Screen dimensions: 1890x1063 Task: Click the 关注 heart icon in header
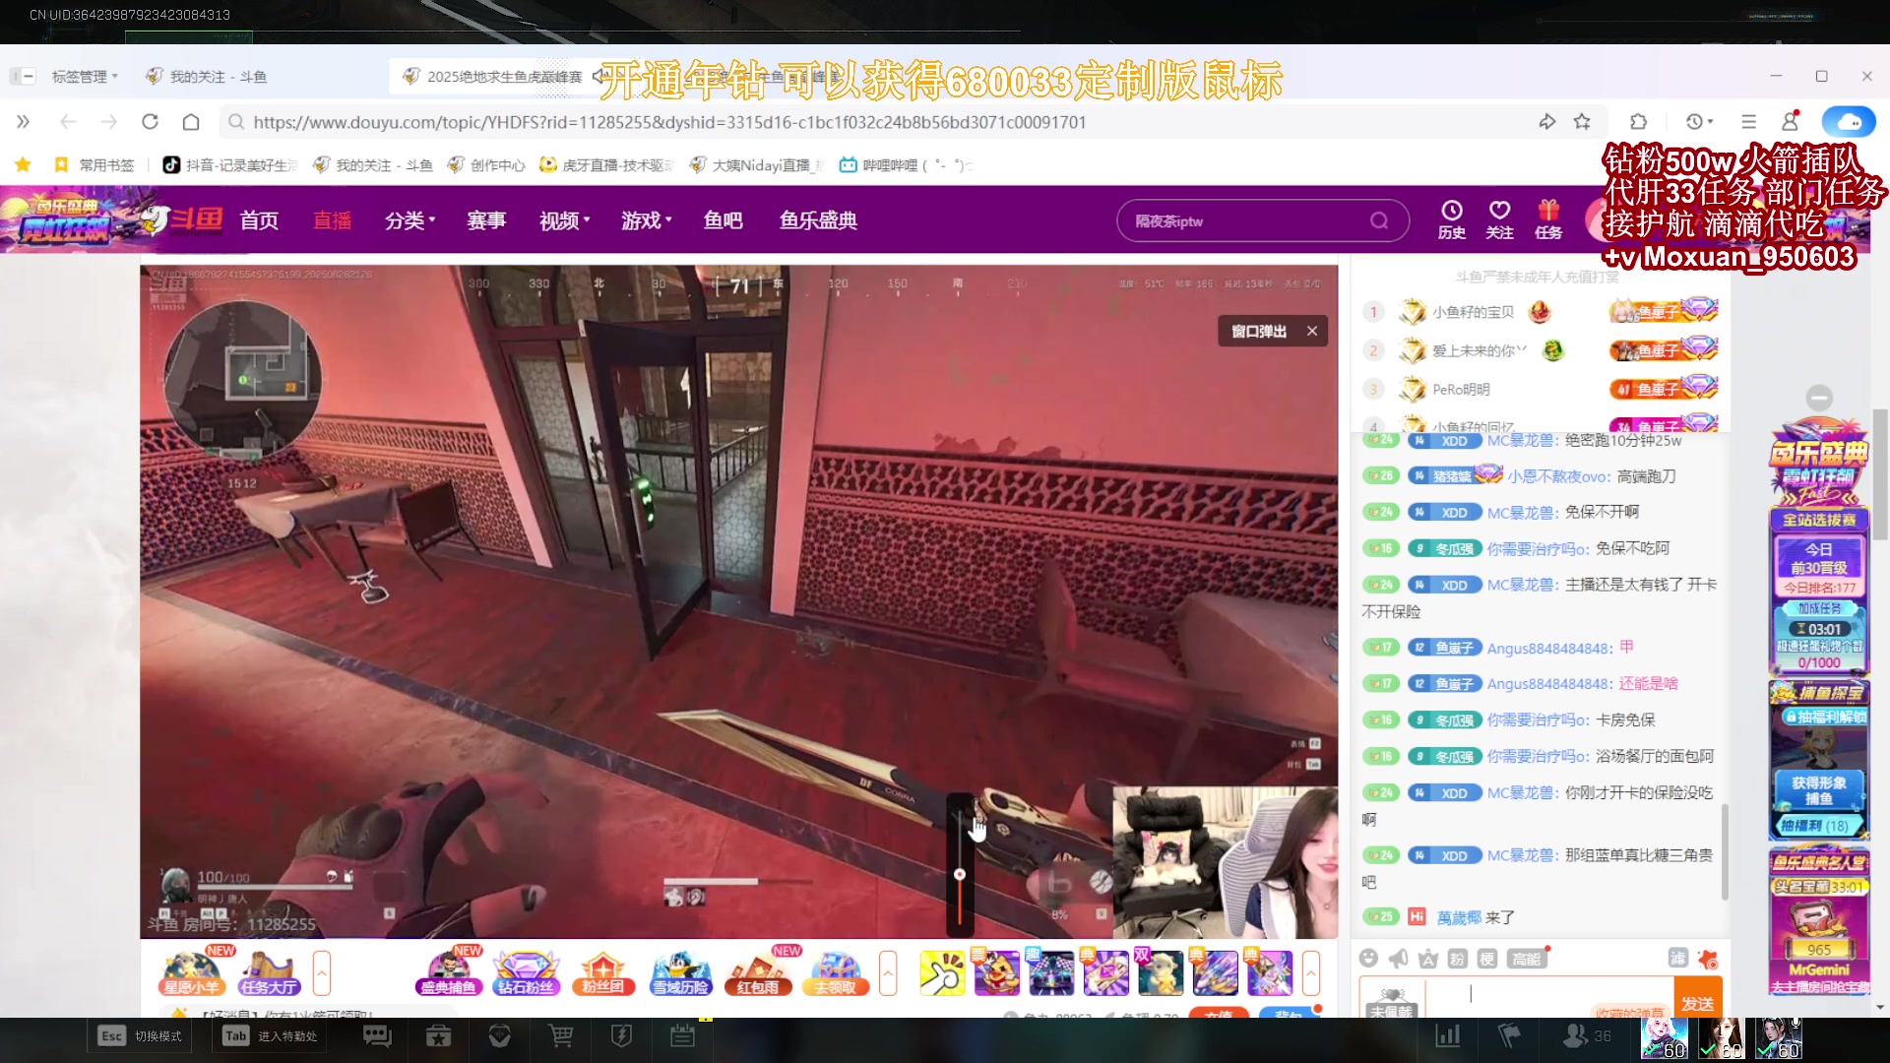pyautogui.click(x=1499, y=219)
